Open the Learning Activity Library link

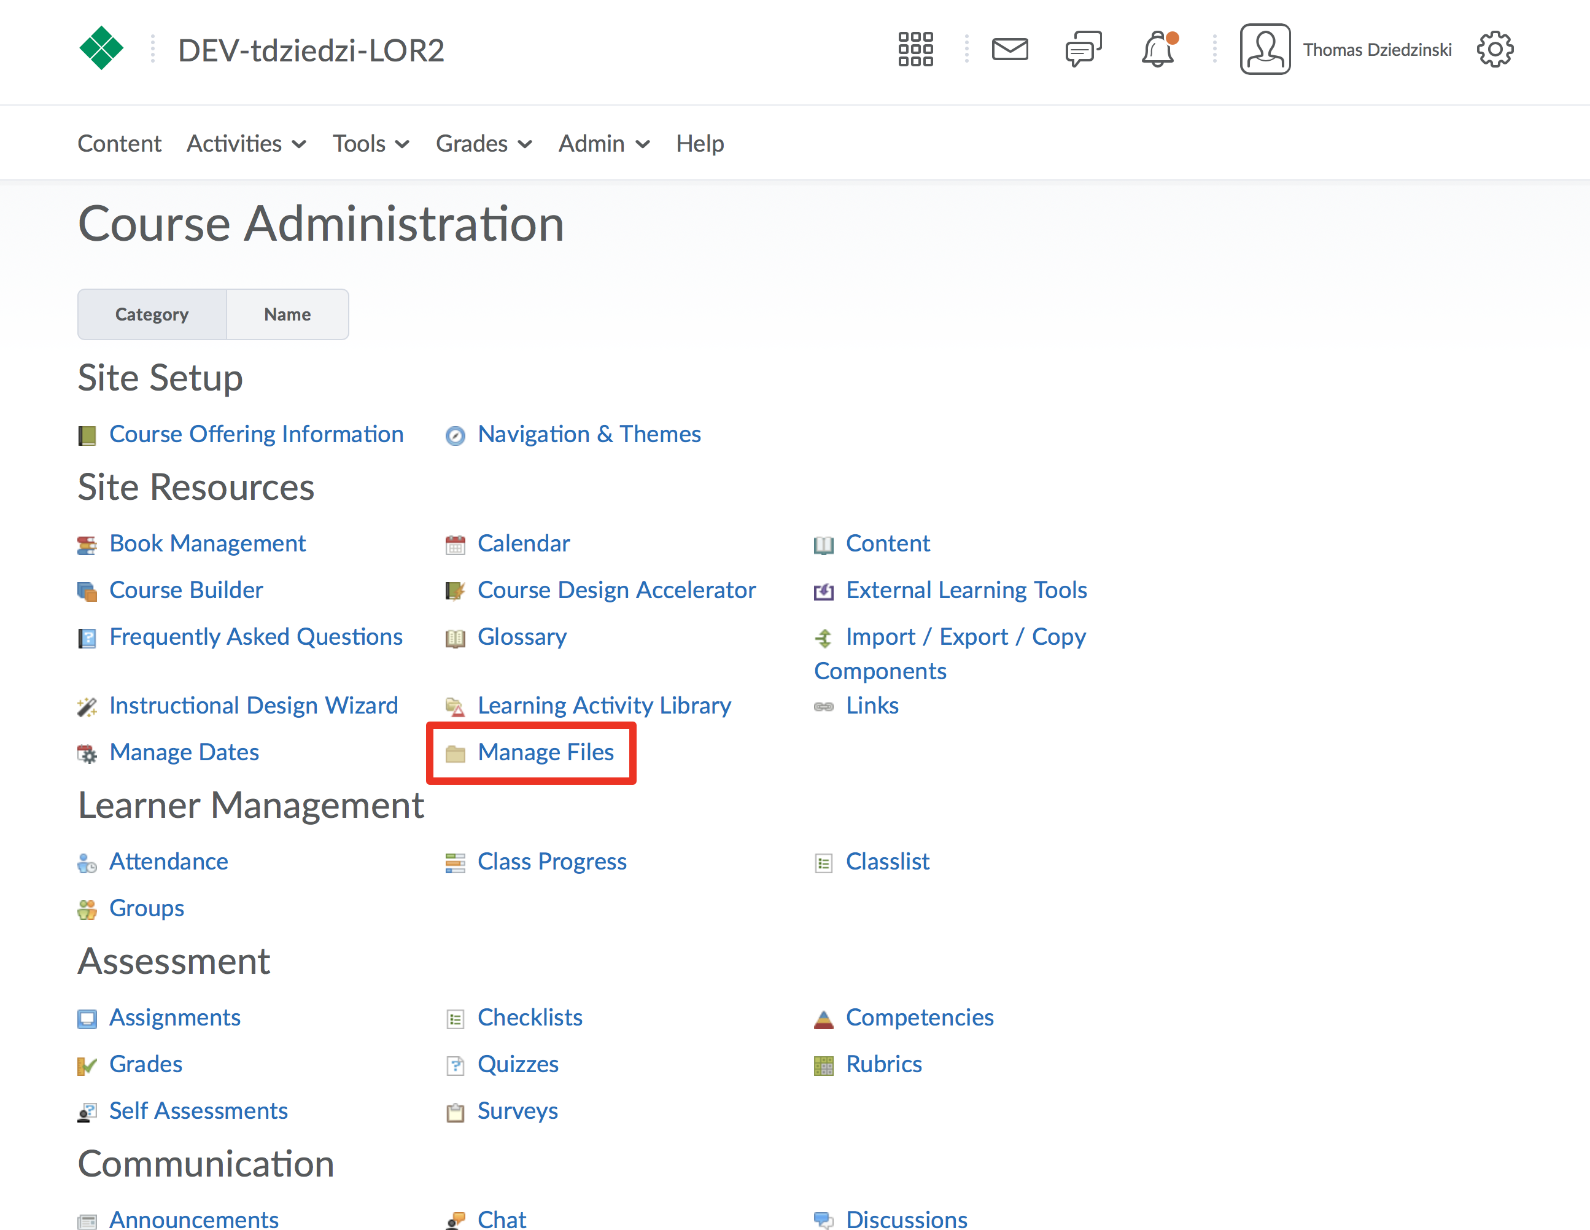point(604,705)
